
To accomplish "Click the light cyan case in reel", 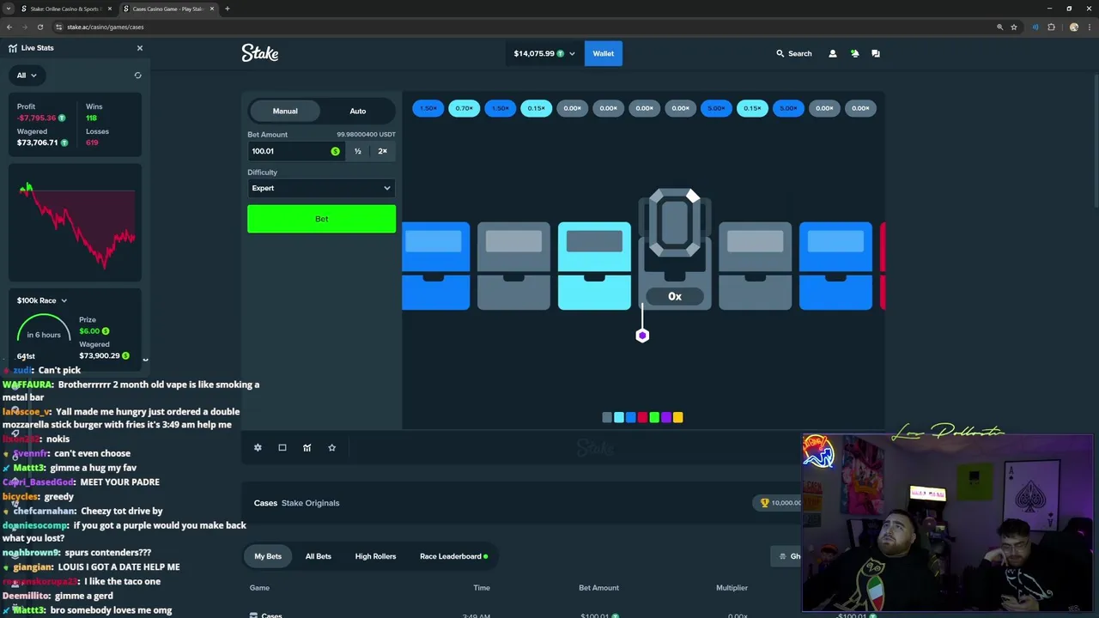I will (x=594, y=266).
